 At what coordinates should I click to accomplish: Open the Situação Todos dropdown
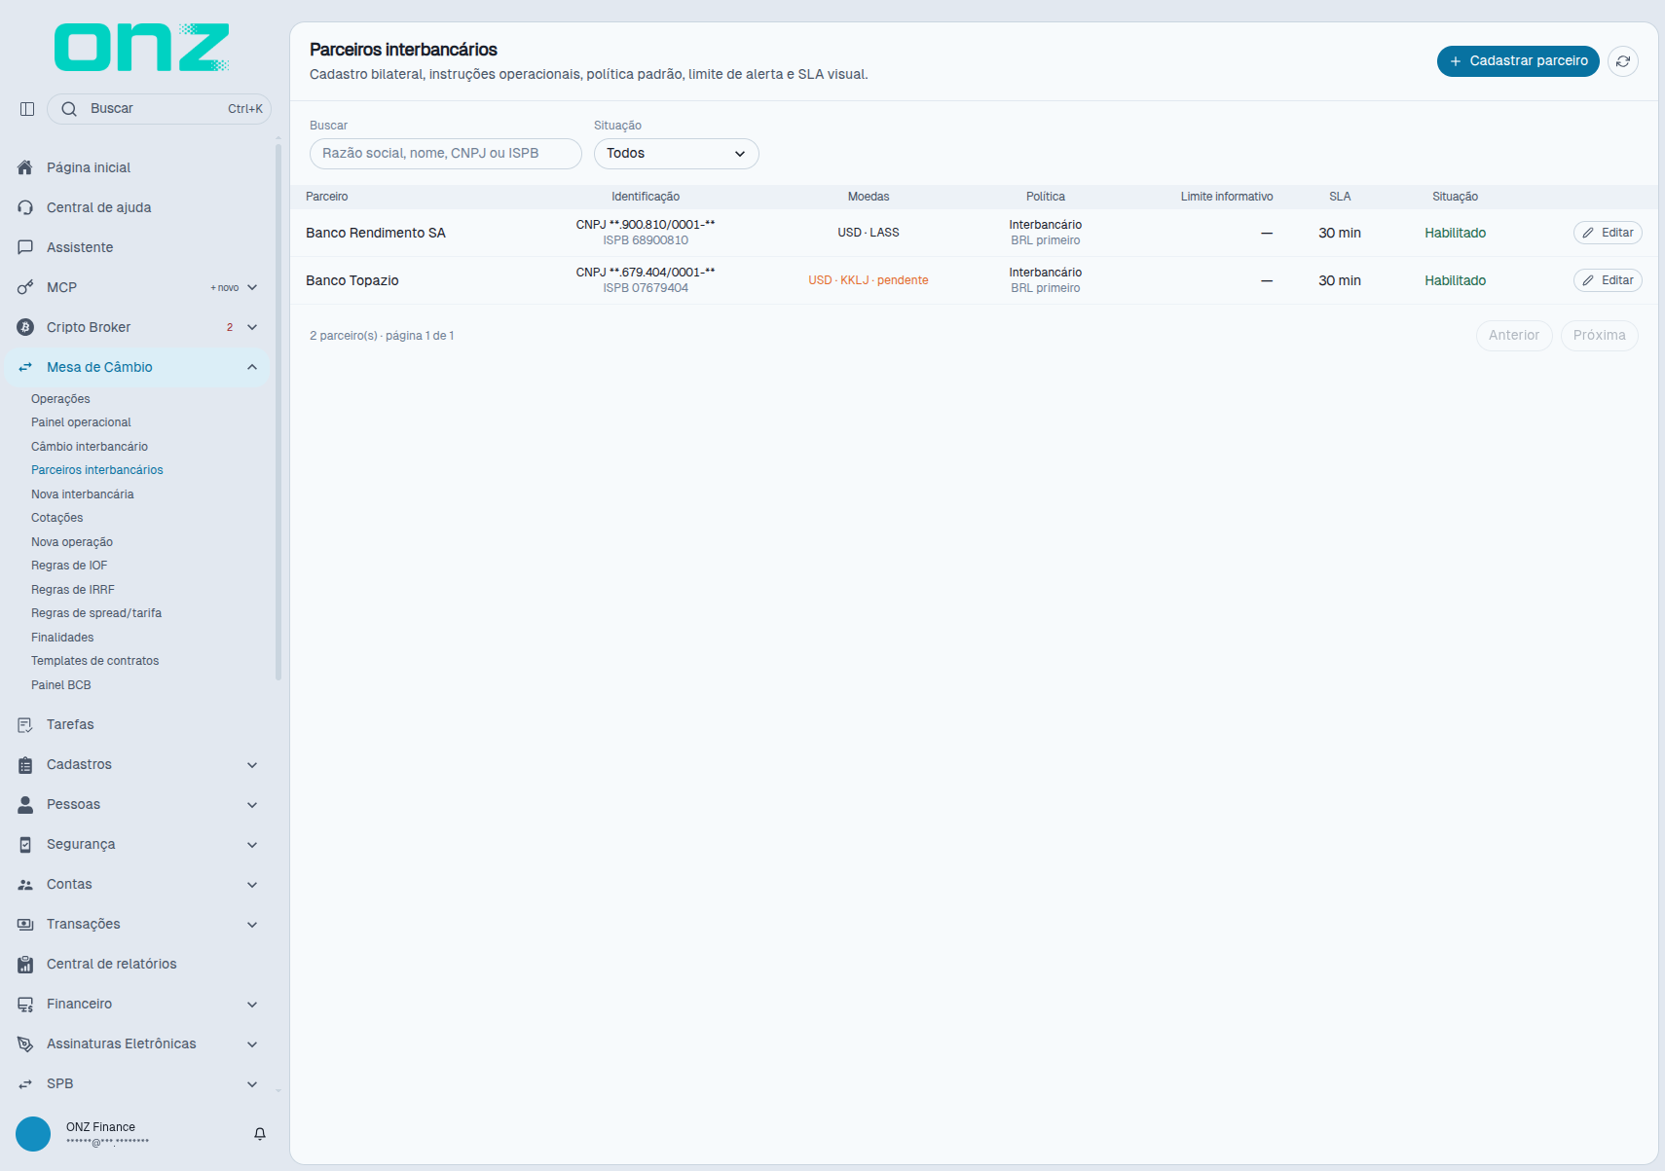click(677, 154)
